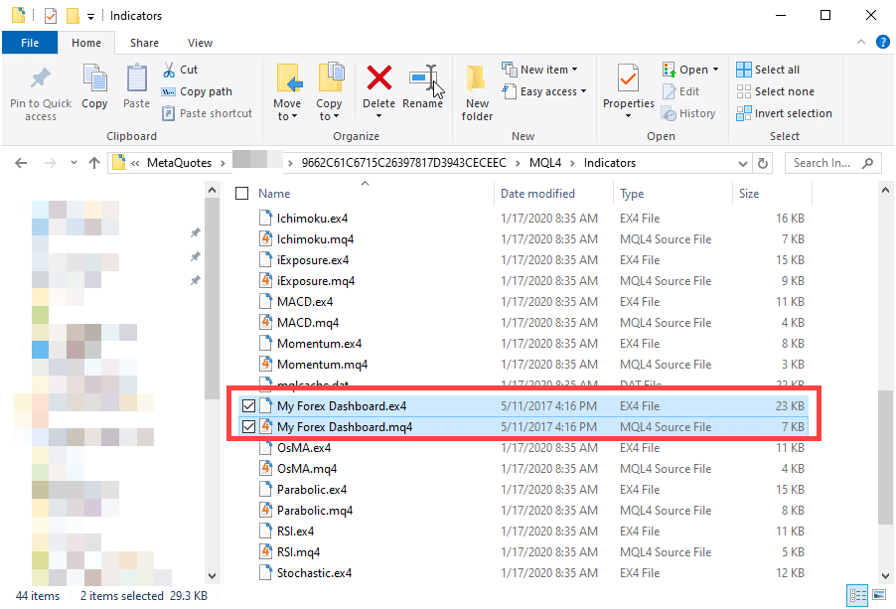Click the Properties checkmark icon
896x609 pixels.
628,78
